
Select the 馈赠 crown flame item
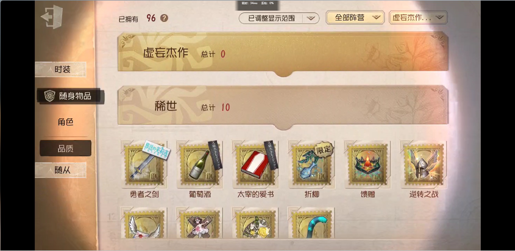368,164
